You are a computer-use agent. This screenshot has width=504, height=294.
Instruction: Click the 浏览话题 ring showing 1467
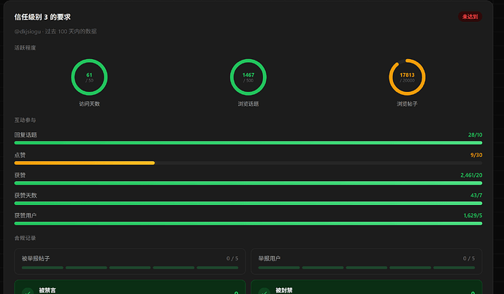248,77
